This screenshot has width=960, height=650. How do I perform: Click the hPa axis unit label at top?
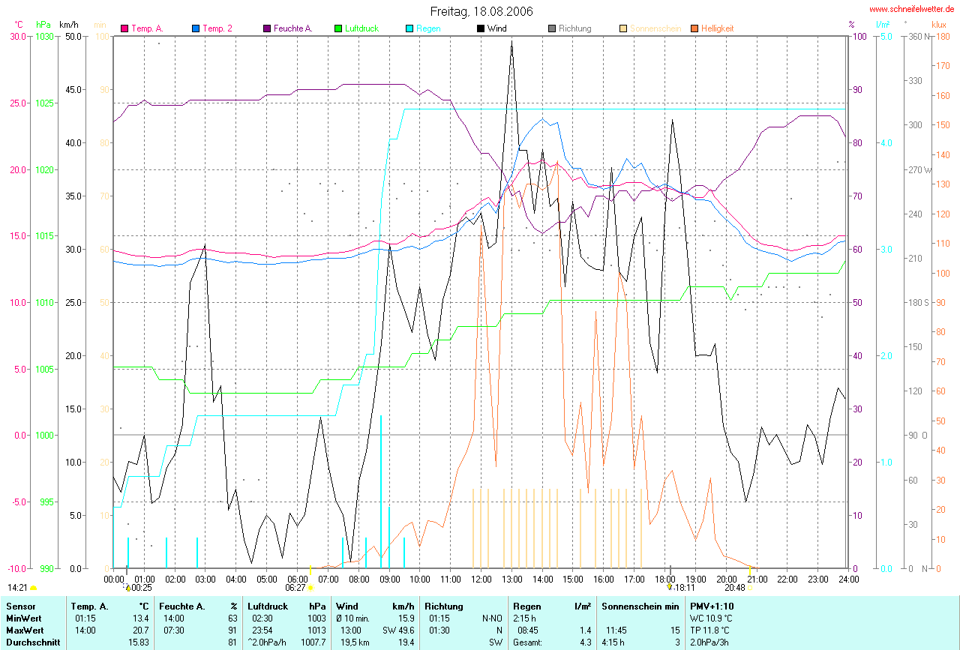click(43, 25)
